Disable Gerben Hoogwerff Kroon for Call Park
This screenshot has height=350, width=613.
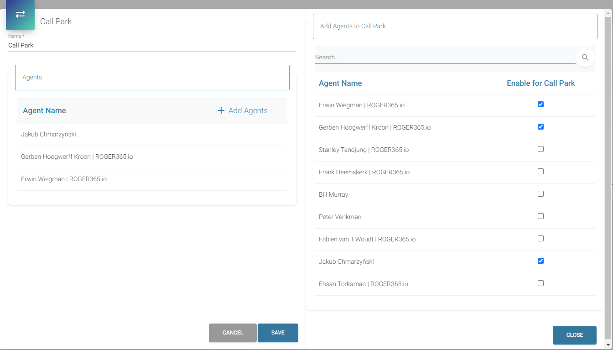540,126
